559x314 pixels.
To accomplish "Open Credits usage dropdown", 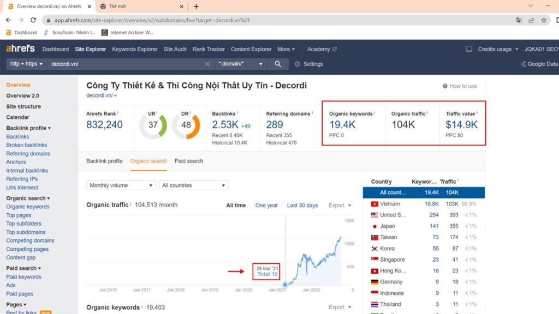I will click(x=498, y=49).
